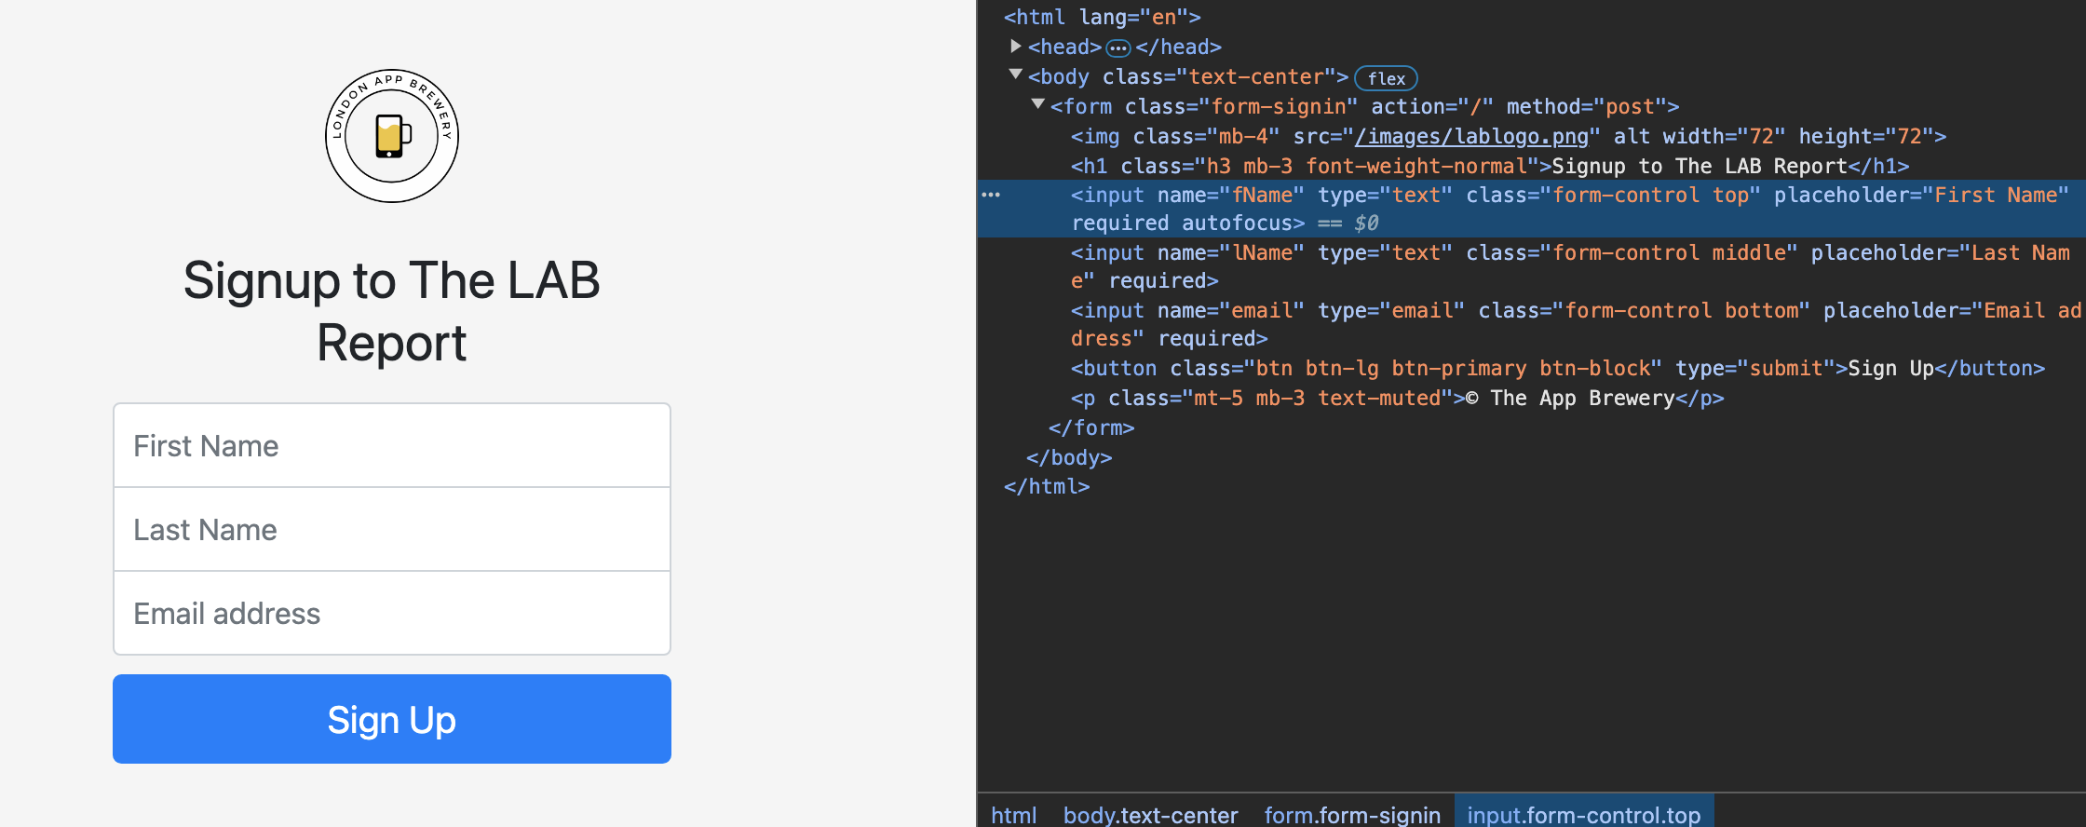The width and height of the screenshot is (2086, 827).
Task: Collapse the form element triangle
Action: point(1038,104)
